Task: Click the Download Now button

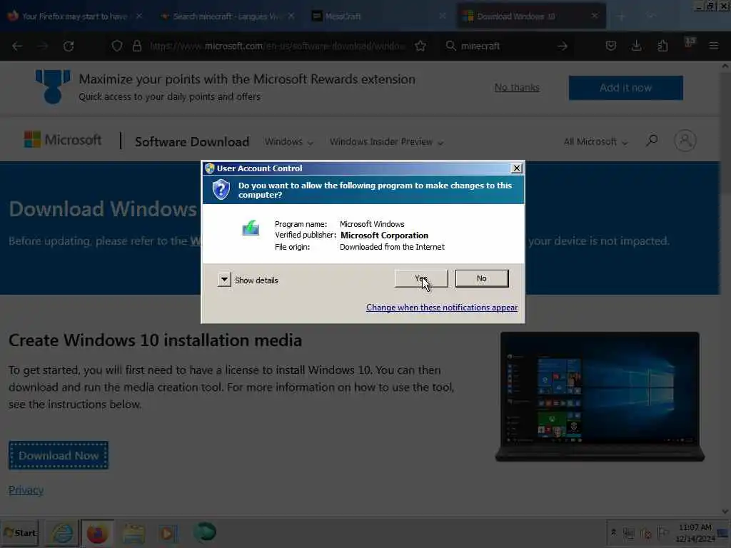Action: pyautogui.click(x=59, y=455)
